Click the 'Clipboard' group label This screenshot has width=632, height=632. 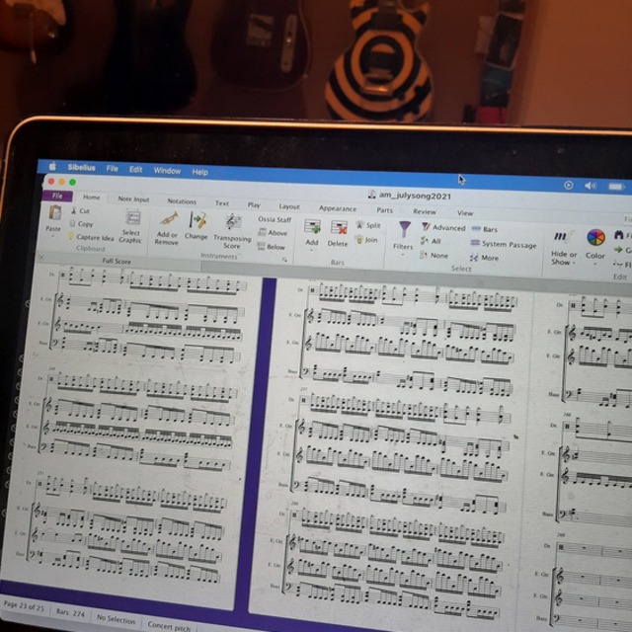click(x=90, y=248)
